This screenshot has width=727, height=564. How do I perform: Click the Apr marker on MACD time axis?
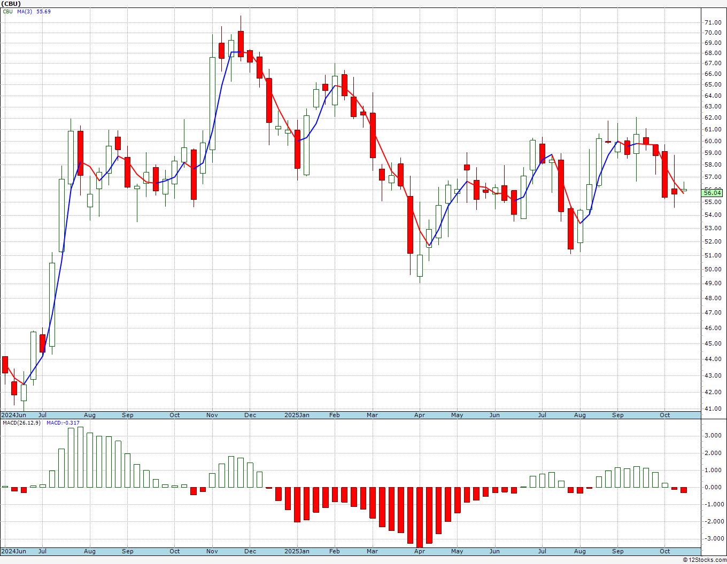click(420, 551)
